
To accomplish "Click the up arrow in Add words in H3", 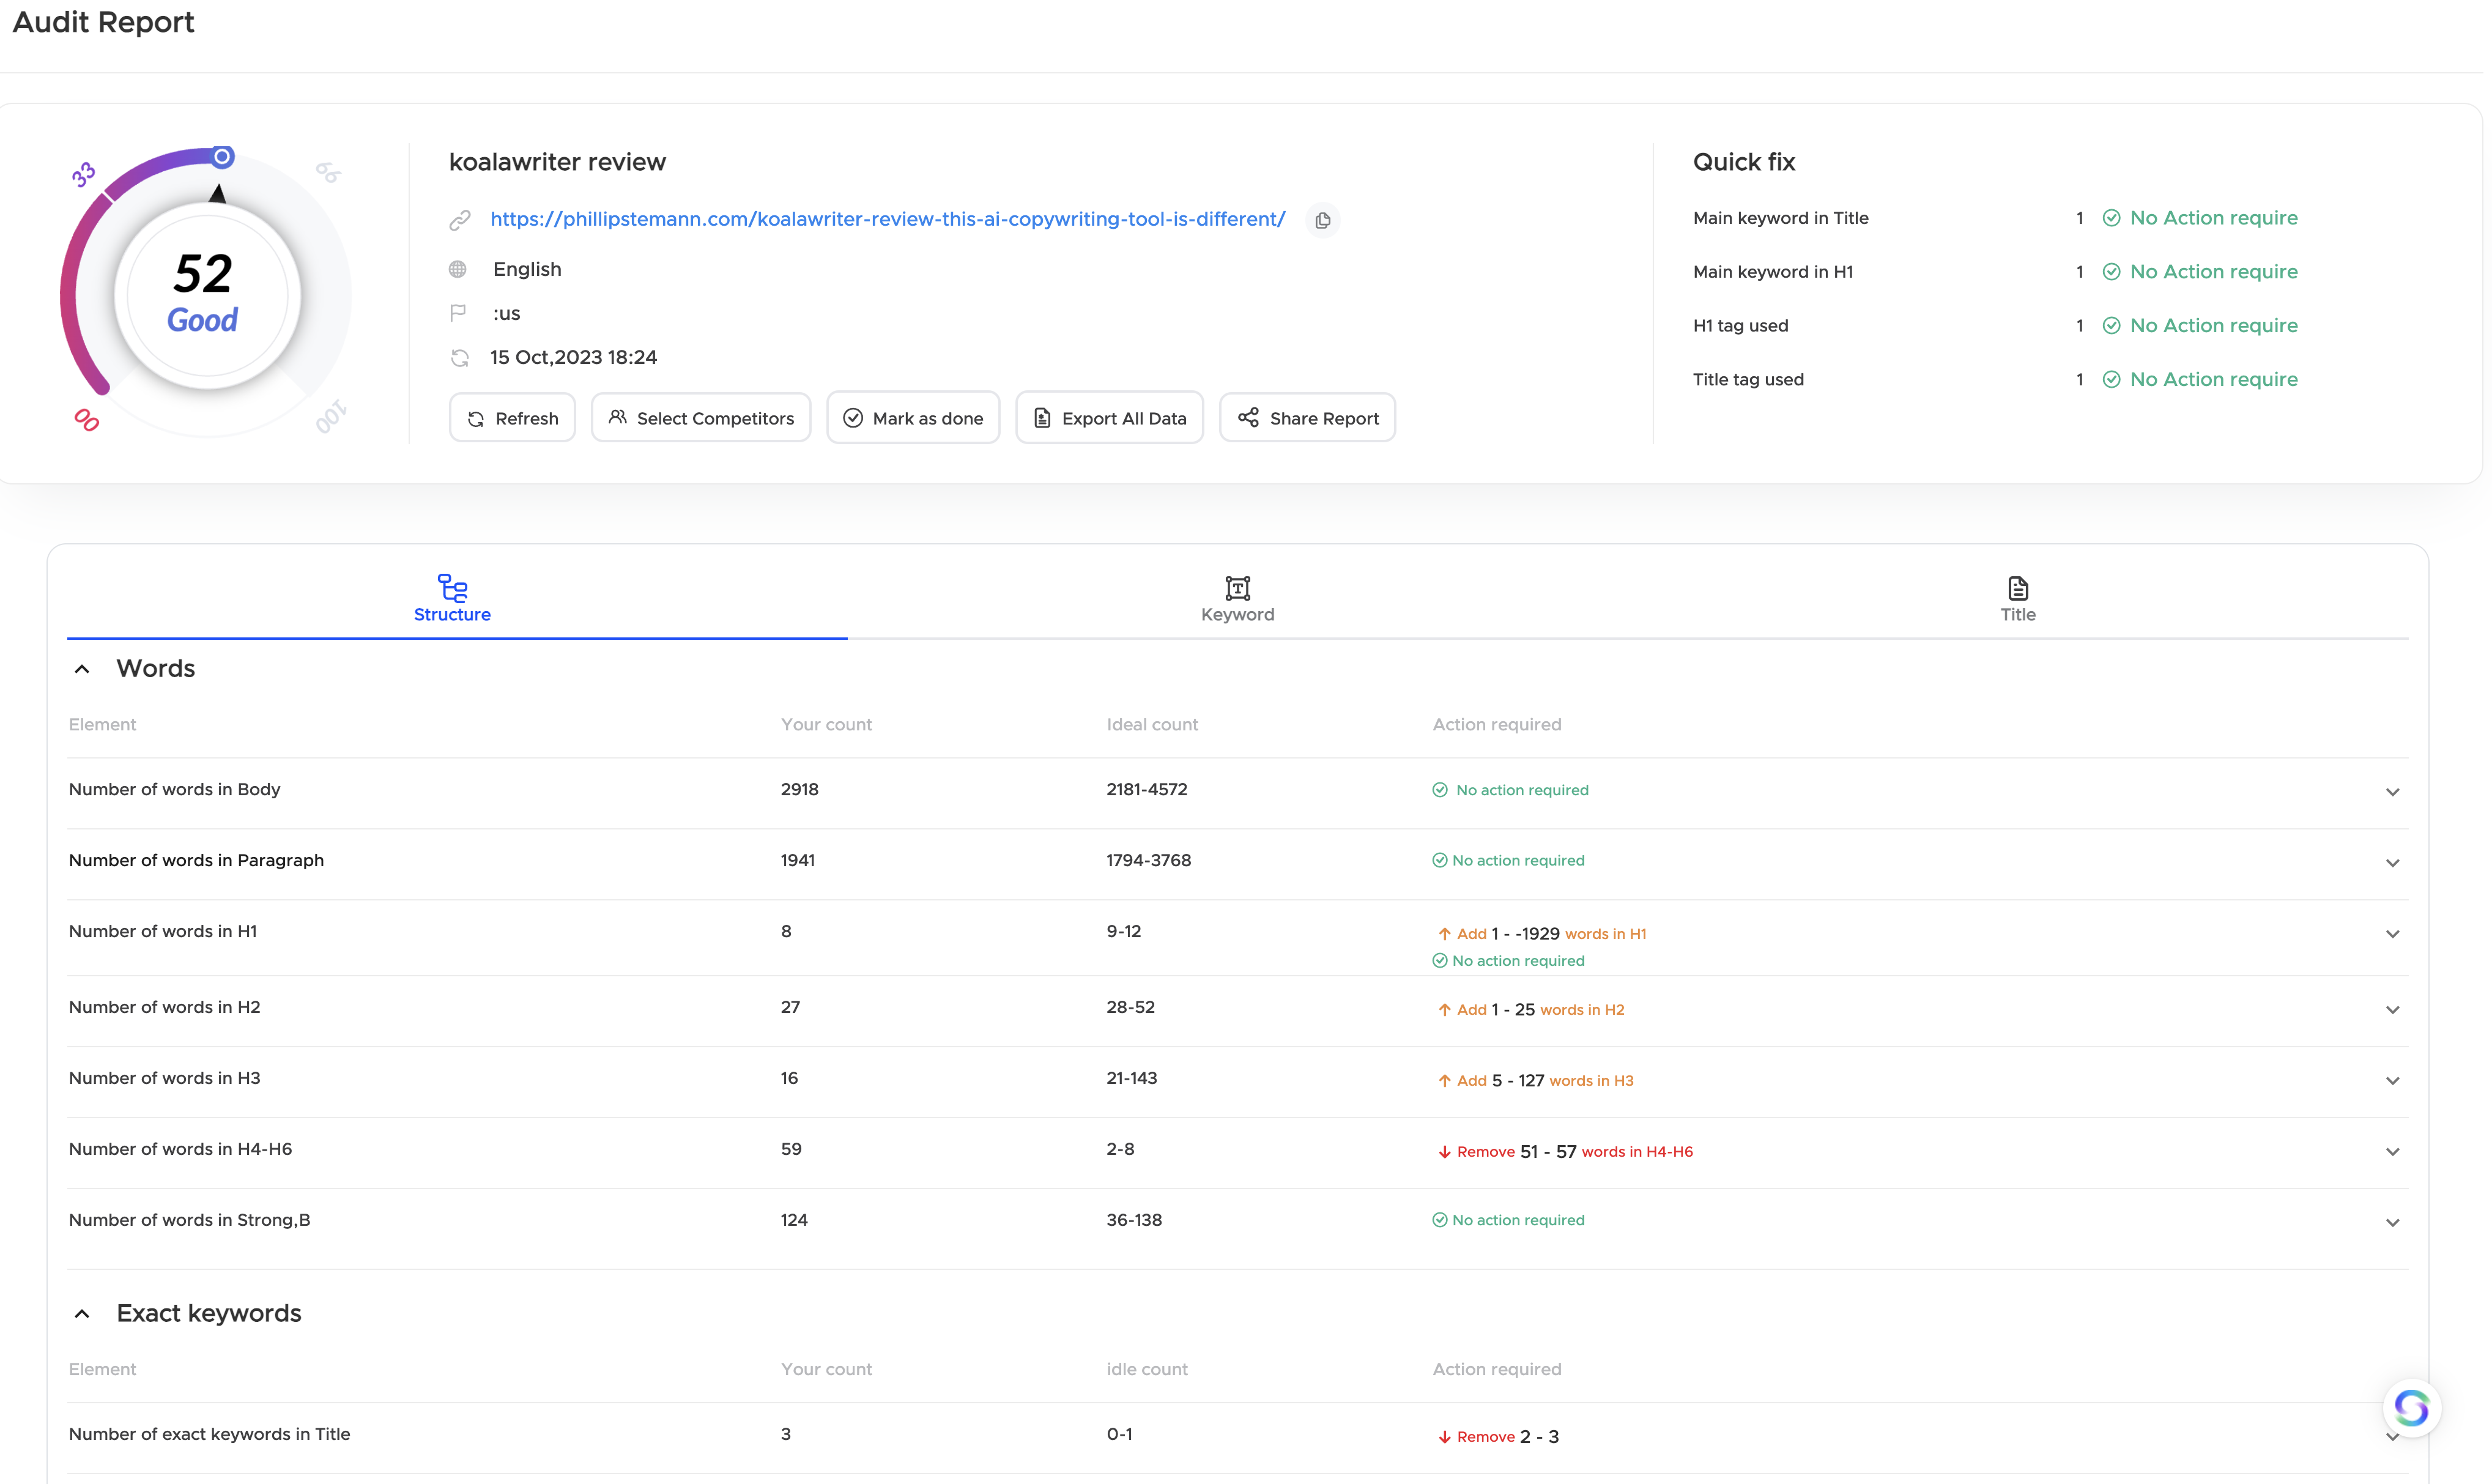I will point(1444,1081).
